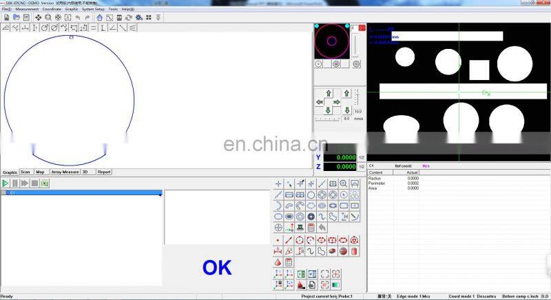Click the green Z-axis down arrow
551x300 pixels.
point(346,111)
